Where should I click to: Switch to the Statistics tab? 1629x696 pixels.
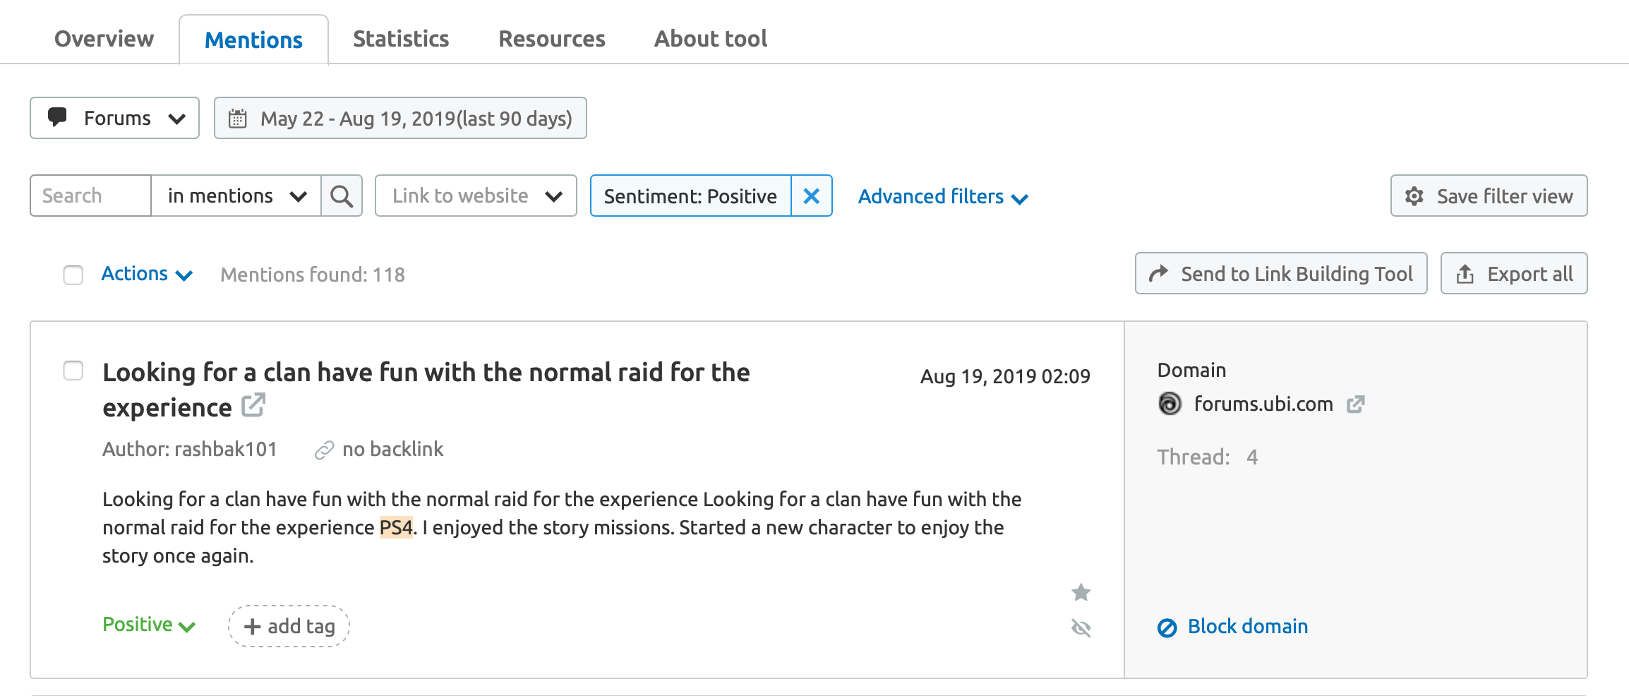[401, 39]
